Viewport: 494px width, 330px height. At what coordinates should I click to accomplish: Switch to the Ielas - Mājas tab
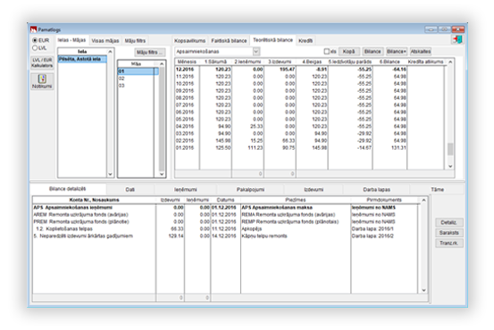[71, 40]
